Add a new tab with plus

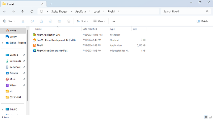click(51, 4)
